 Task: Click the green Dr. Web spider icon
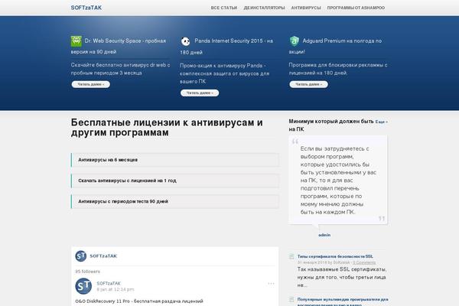(76, 41)
